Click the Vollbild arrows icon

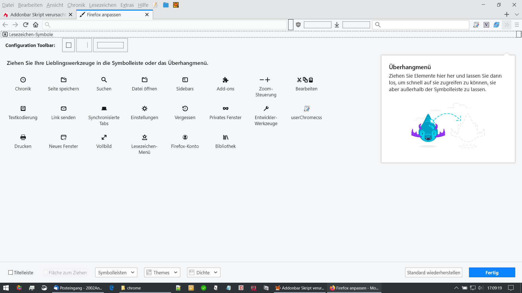coord(104,137)
